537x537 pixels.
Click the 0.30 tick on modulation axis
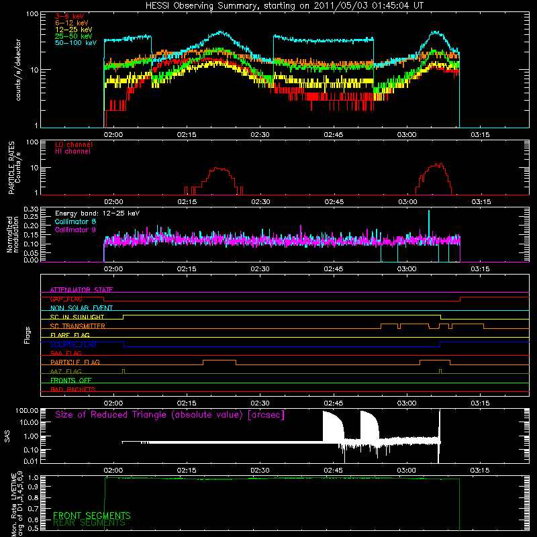click(31, 209)
